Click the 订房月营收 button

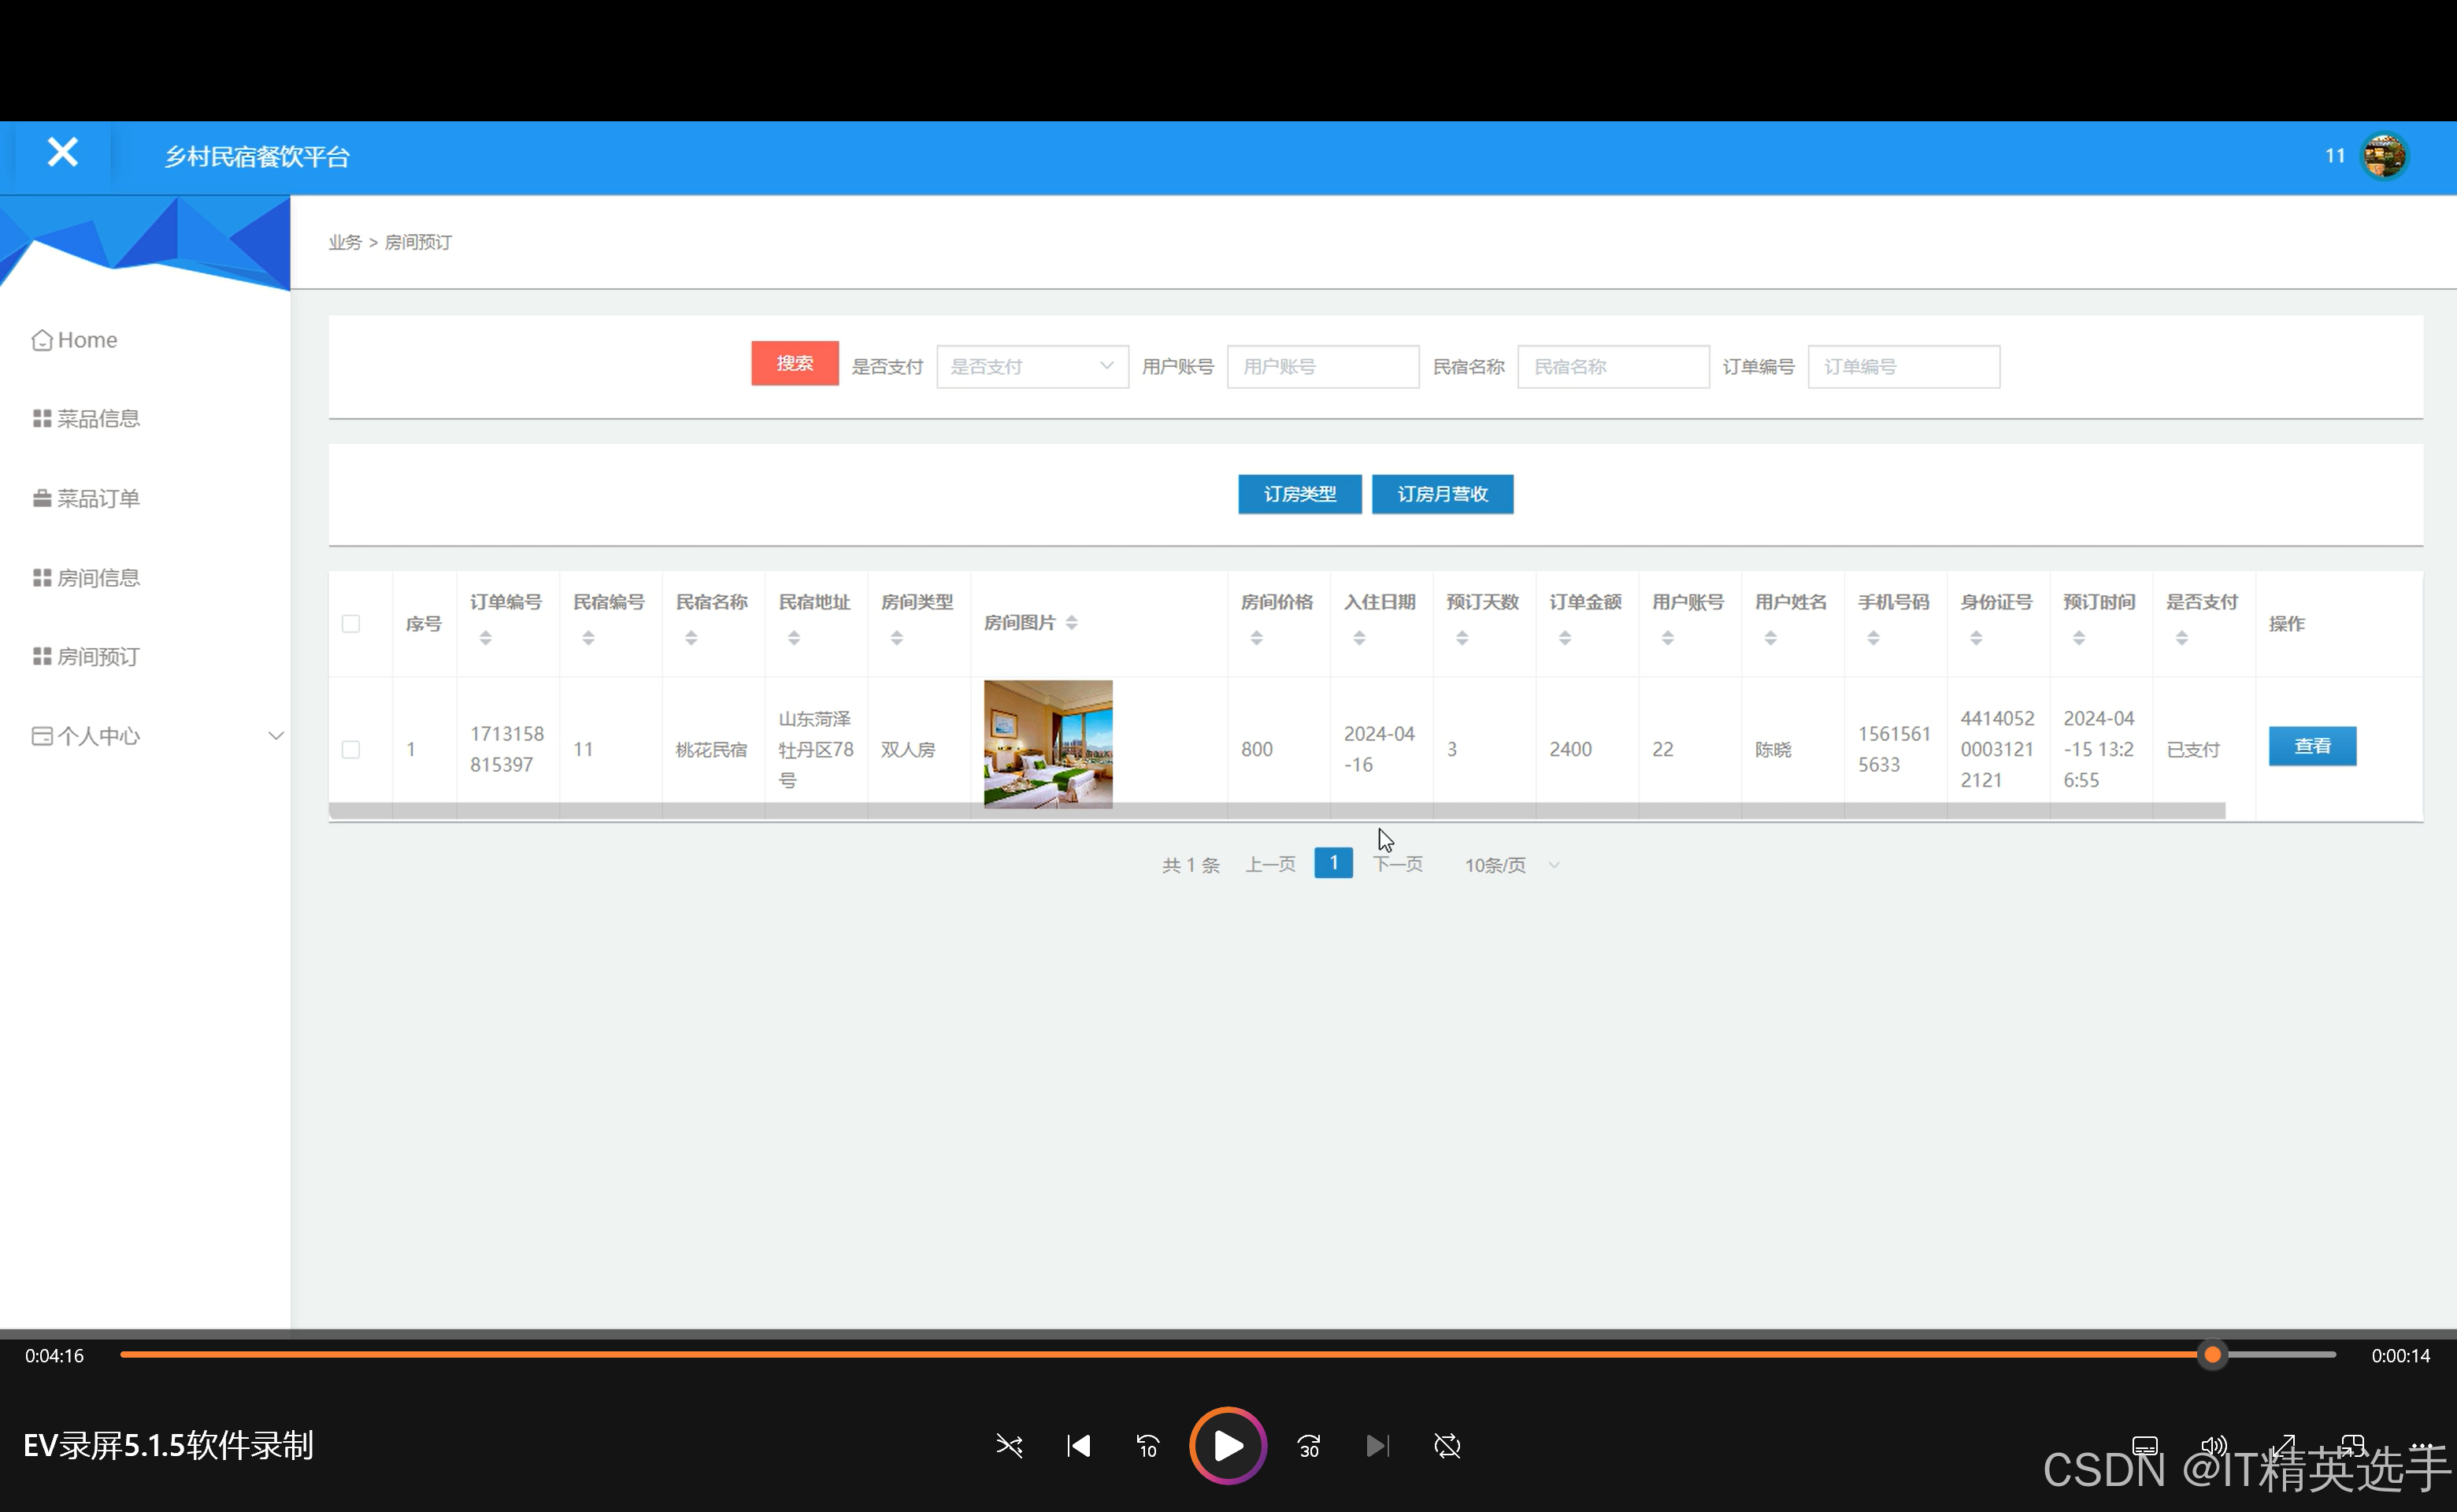(1441, 494)
